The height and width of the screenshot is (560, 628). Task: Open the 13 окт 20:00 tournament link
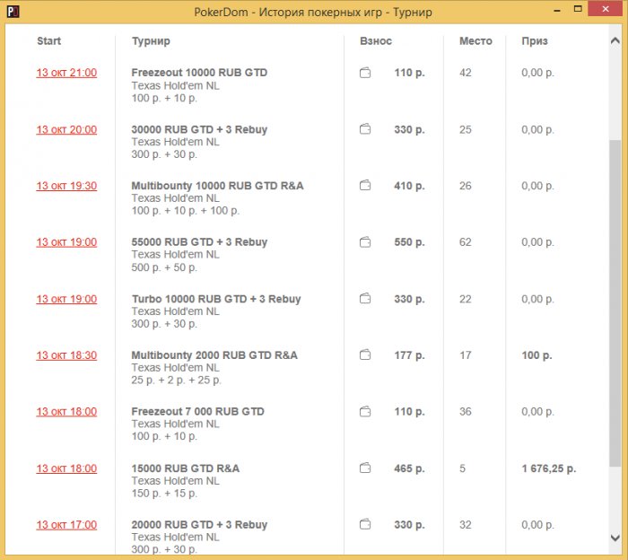(x=66, y=130)
